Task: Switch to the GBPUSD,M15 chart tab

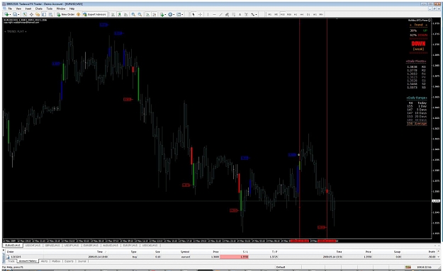Action: click(x=52, y=246)
